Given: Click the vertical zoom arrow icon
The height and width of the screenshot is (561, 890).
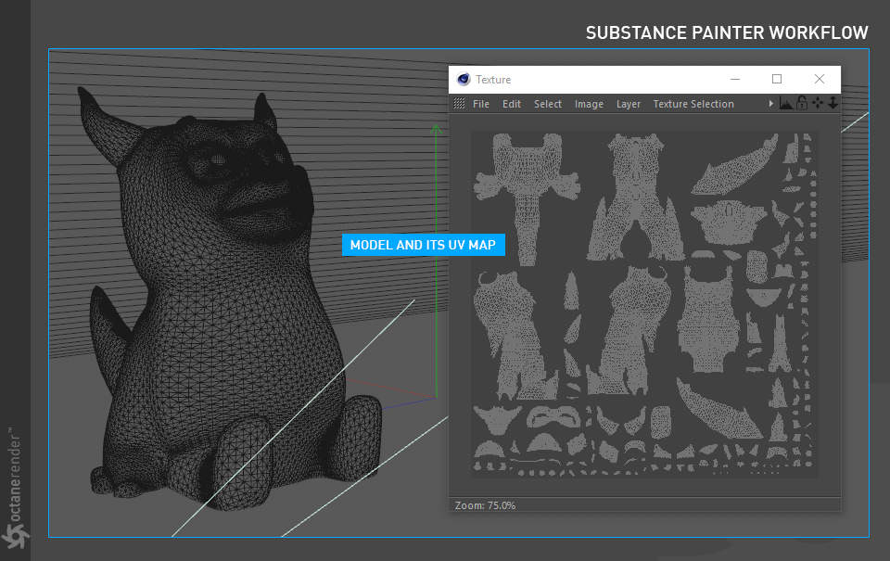Looking at the screenshot, I should click(833, 103).
